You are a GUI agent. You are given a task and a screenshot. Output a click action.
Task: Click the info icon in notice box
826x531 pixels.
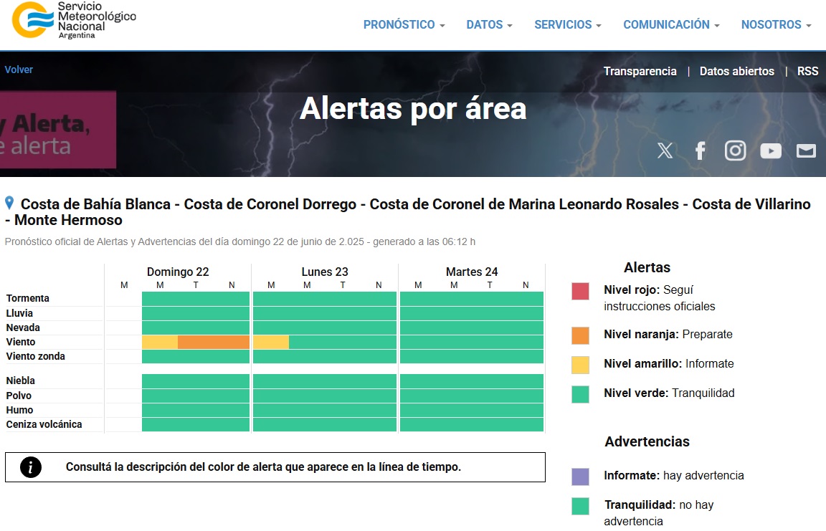pos(31,467)
